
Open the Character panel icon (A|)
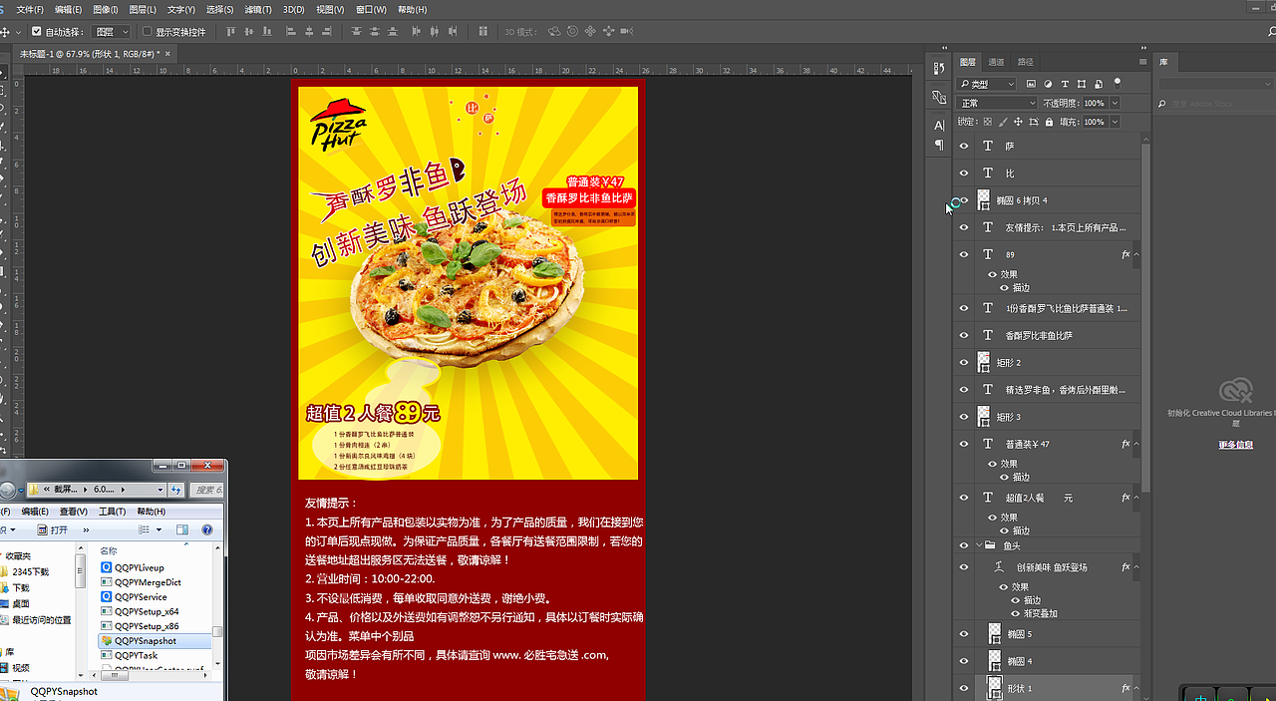pyautogui.click(x=939, y=126)
